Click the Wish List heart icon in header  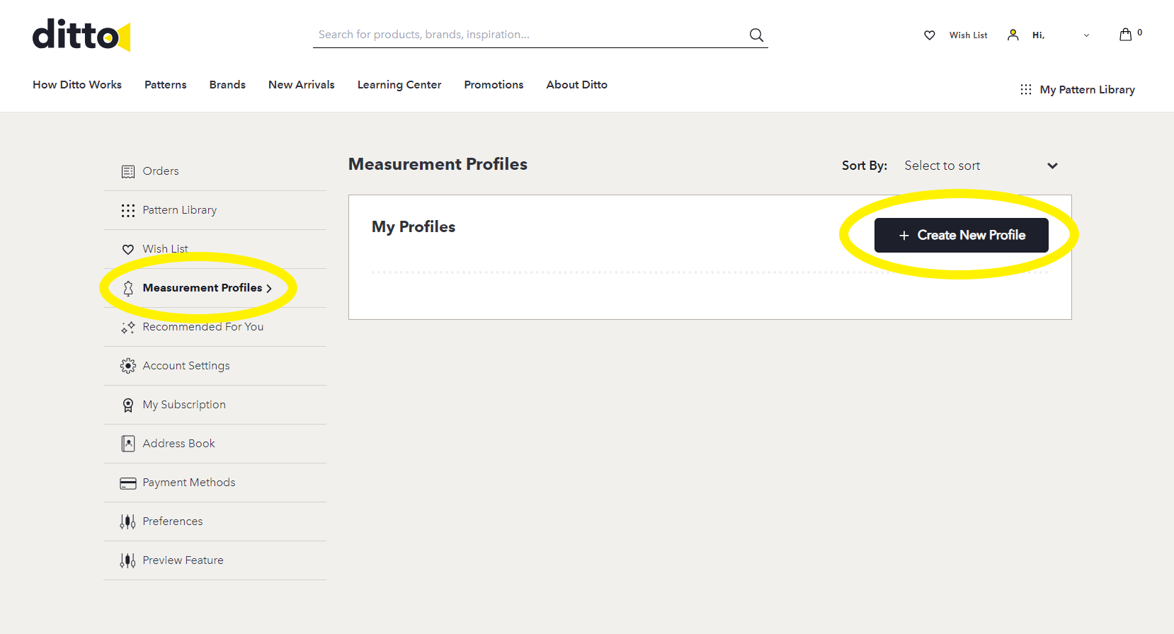pyautogui.click(x=930, y=35)
